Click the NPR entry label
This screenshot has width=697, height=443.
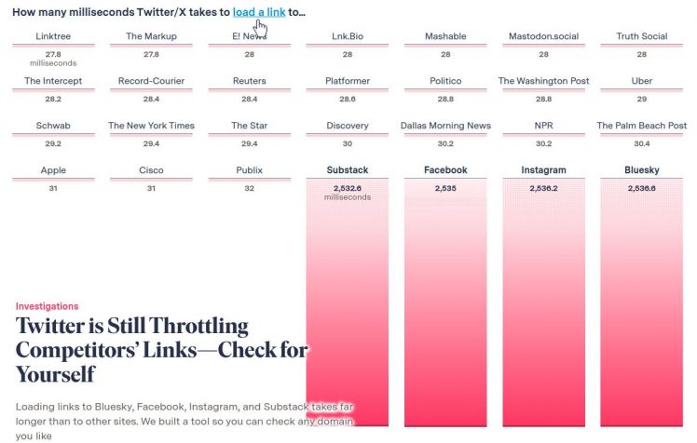(x=543, y=126)
